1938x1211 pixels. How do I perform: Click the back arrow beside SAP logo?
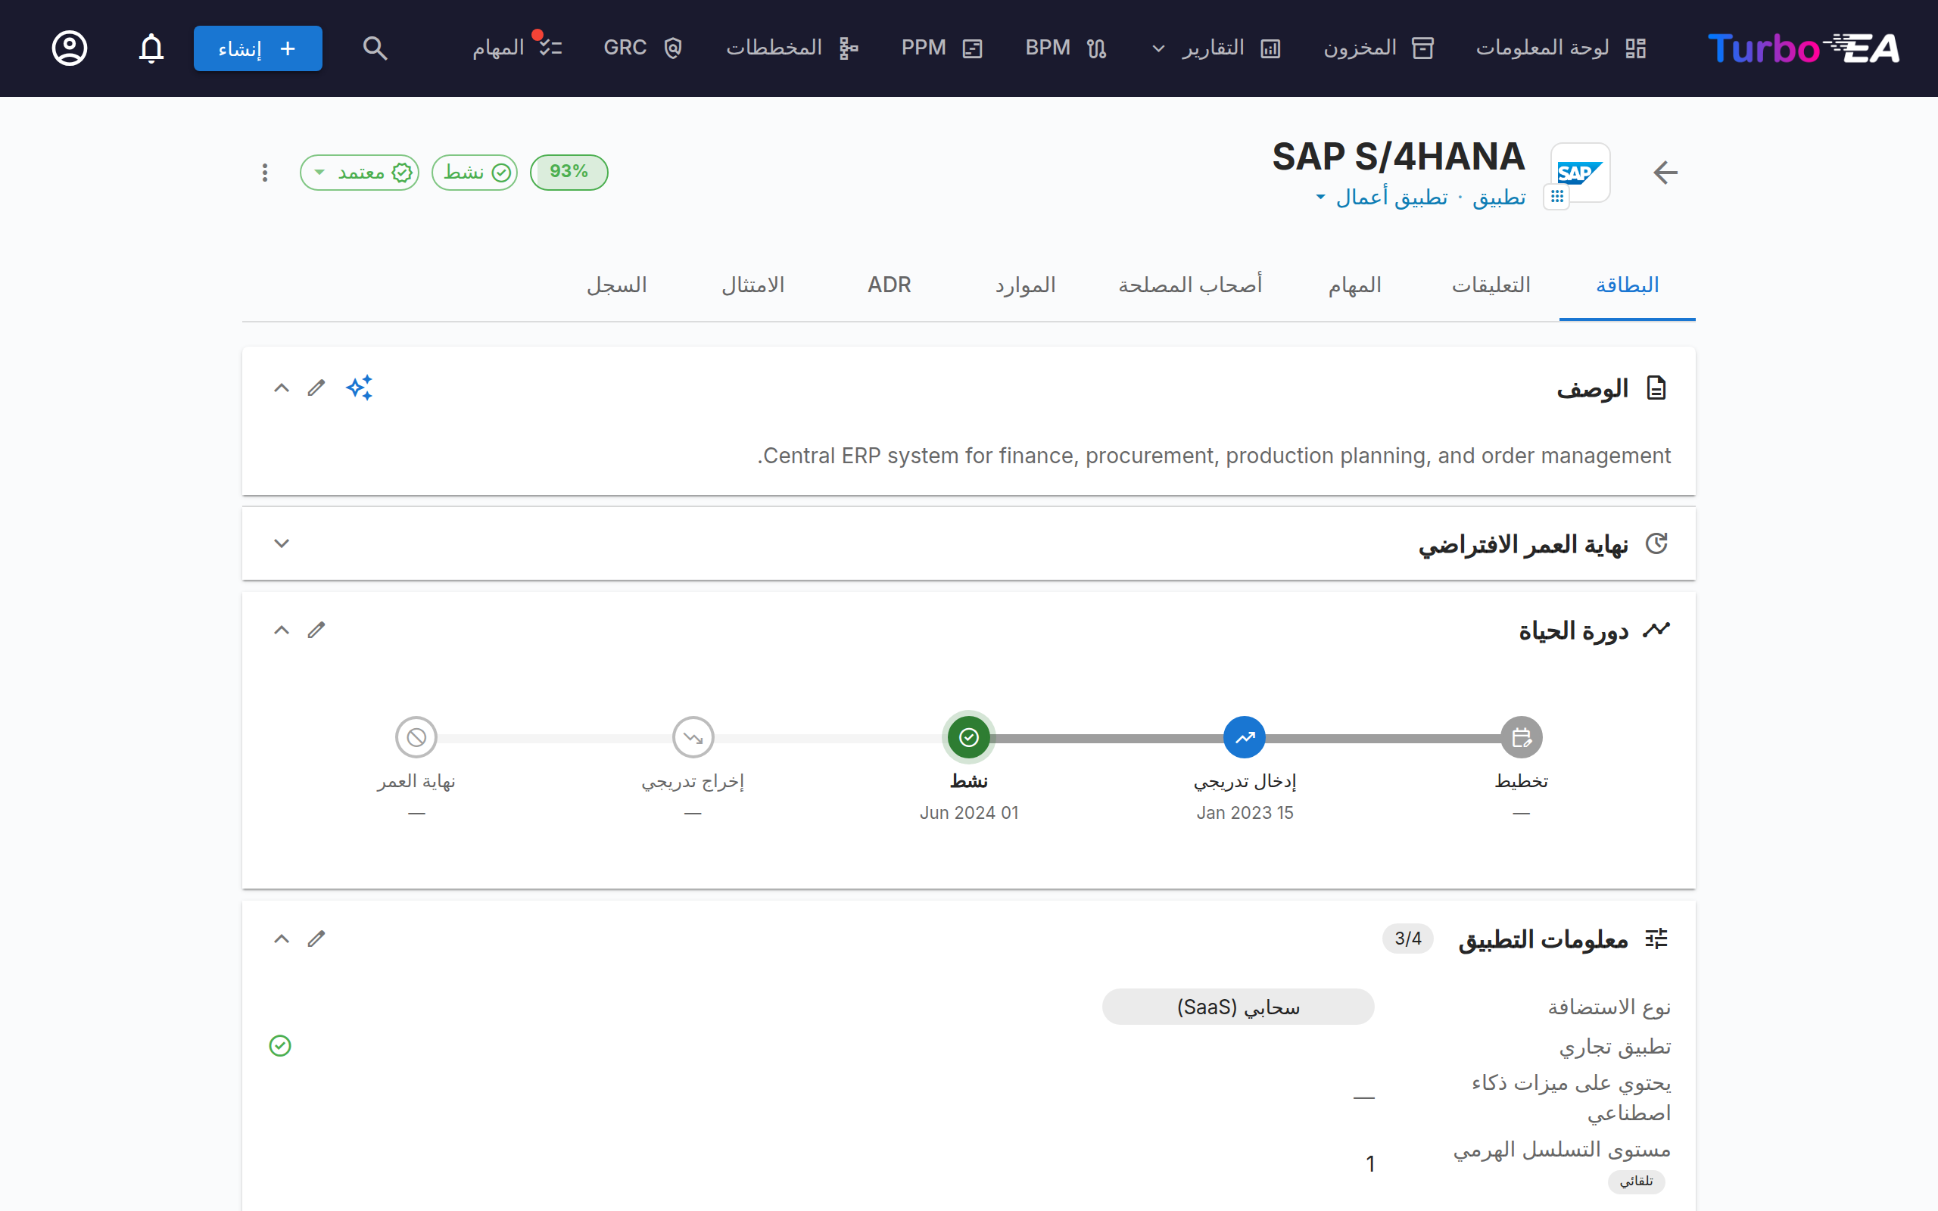[x=1665, y=173]
